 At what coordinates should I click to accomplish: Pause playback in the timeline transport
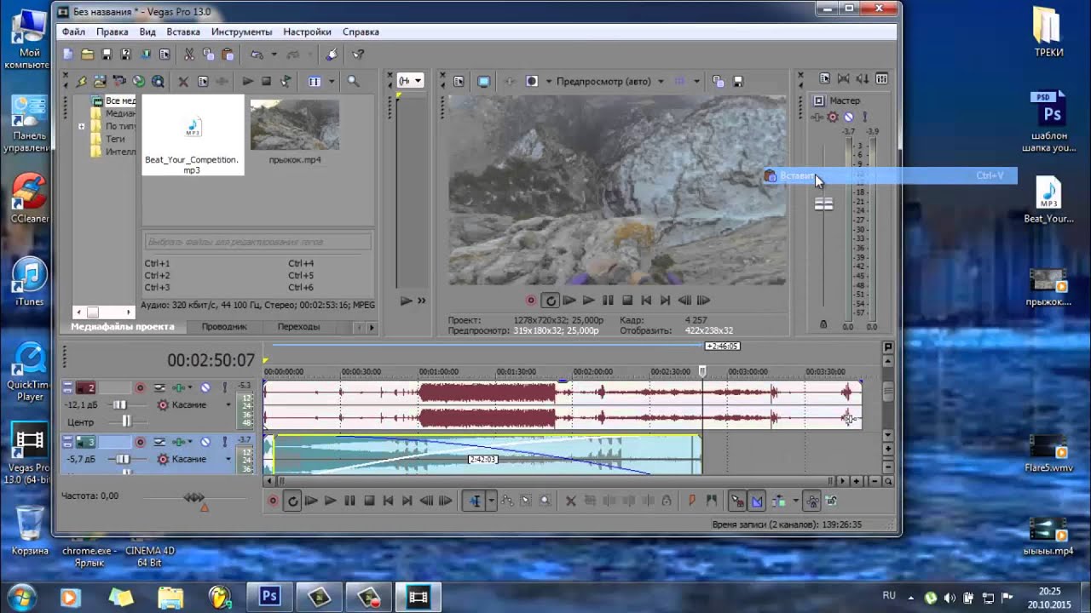[349, 501]
